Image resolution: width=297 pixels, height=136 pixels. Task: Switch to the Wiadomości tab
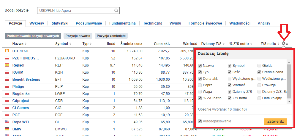[x=240, y=23]
